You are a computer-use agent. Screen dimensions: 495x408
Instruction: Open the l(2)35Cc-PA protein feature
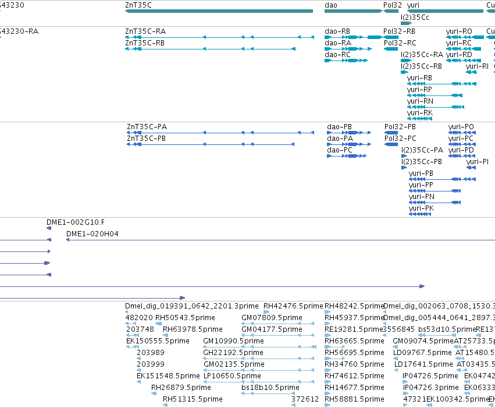point(404,156)
